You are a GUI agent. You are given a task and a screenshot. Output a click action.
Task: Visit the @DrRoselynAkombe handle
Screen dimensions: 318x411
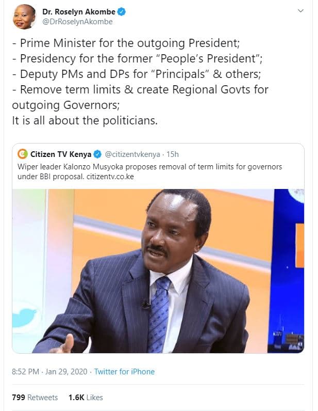pyautogui.click(x=78, y=22)
